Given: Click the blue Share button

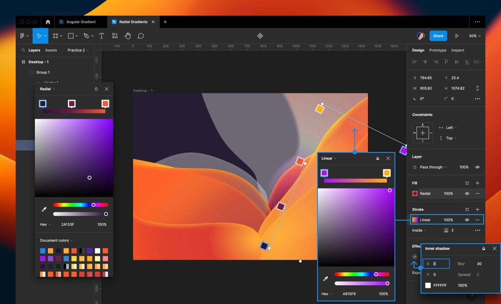Looking at the screenshot, I should click(x=438, y=36).
